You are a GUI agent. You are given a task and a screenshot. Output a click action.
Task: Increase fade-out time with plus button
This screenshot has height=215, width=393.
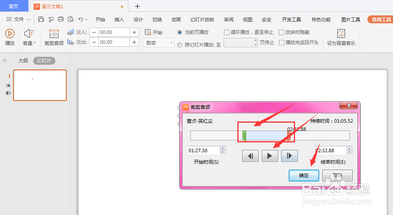click(134, 42)
